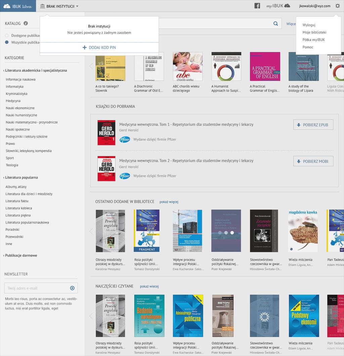
Task: Expand Publikacje darmowe category
Action: pyautogui.click(x=20, y=255)
